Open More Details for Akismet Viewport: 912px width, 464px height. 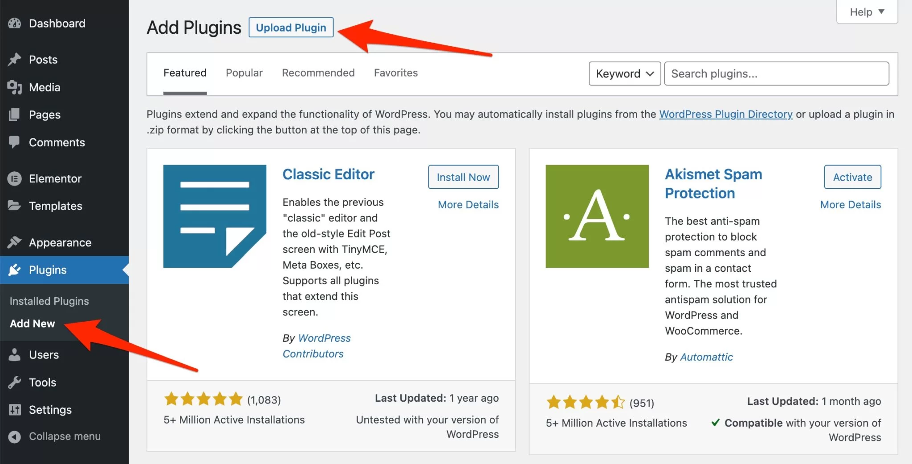pyautogui.click(x=851, y=205)
